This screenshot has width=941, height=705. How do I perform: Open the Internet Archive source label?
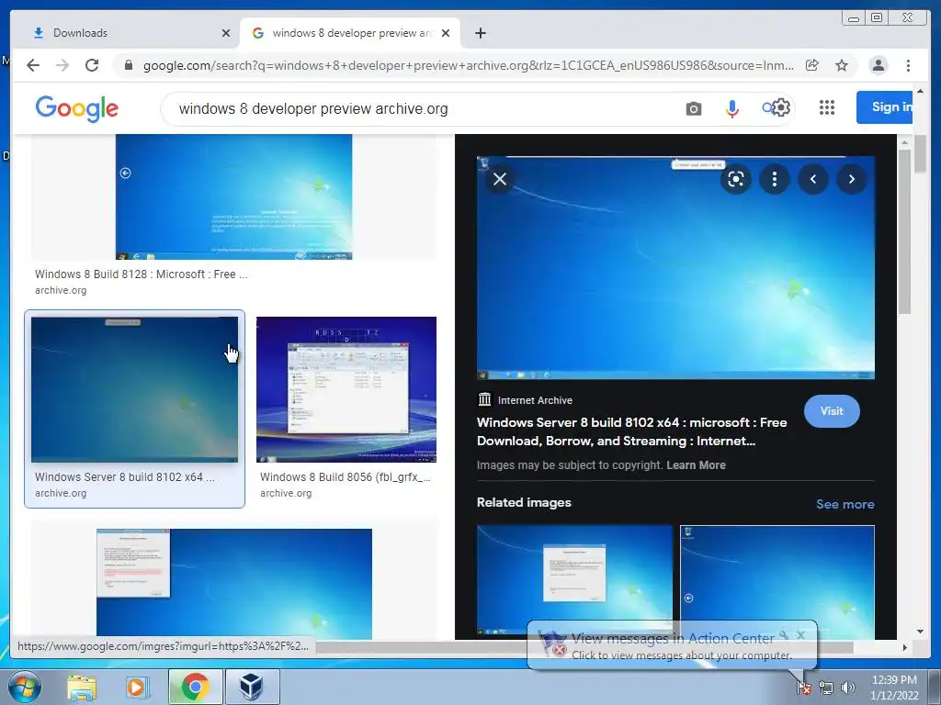point(525,400)
